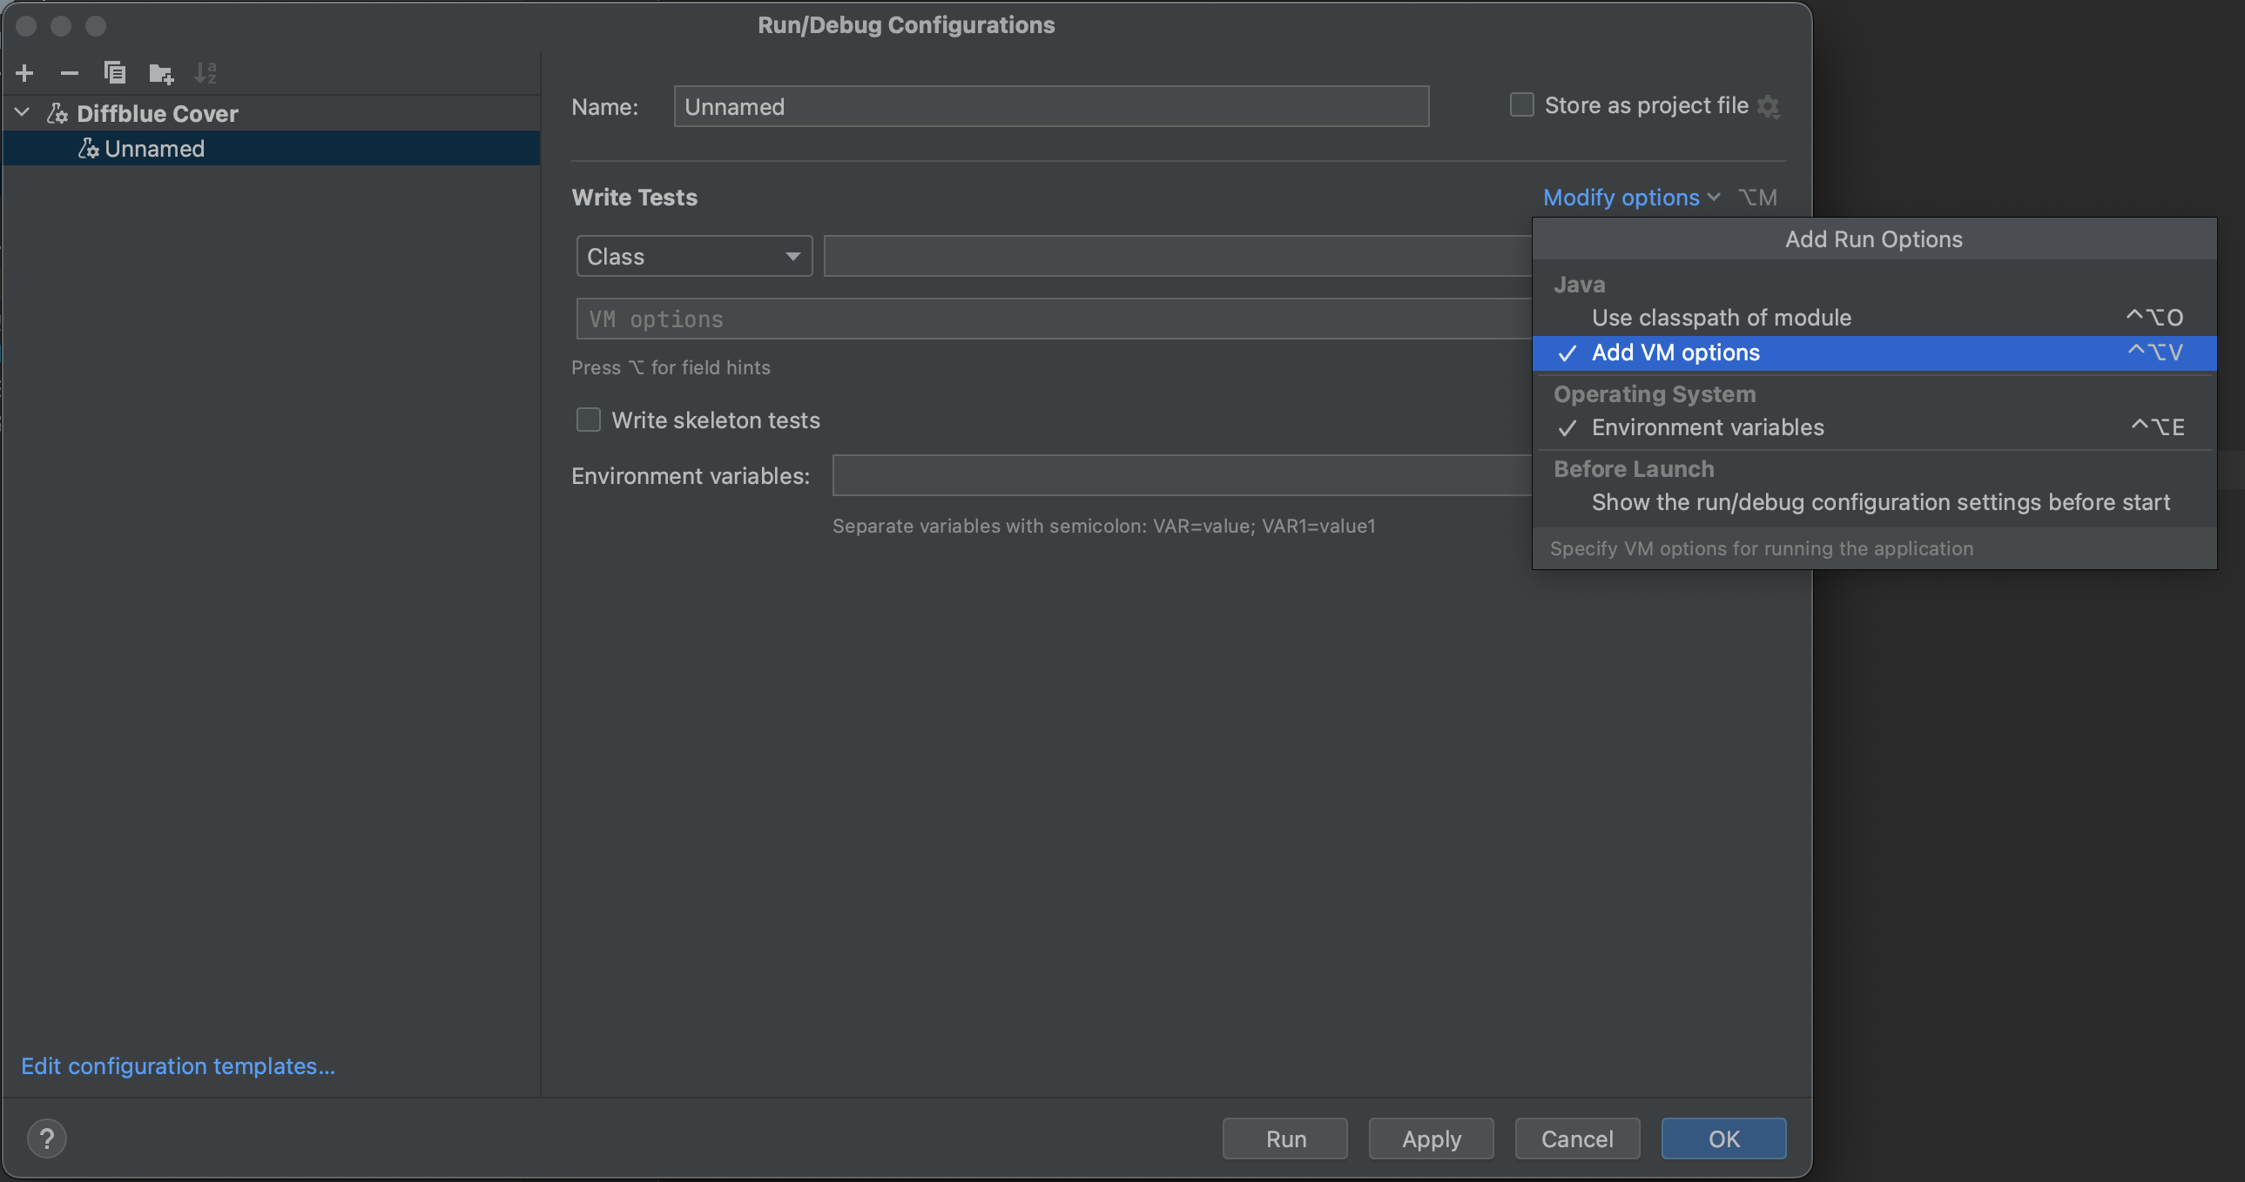2245x1182 pixels.
Task: Click the Sort configurations alphabetically icon
Action: click(206, 73)
